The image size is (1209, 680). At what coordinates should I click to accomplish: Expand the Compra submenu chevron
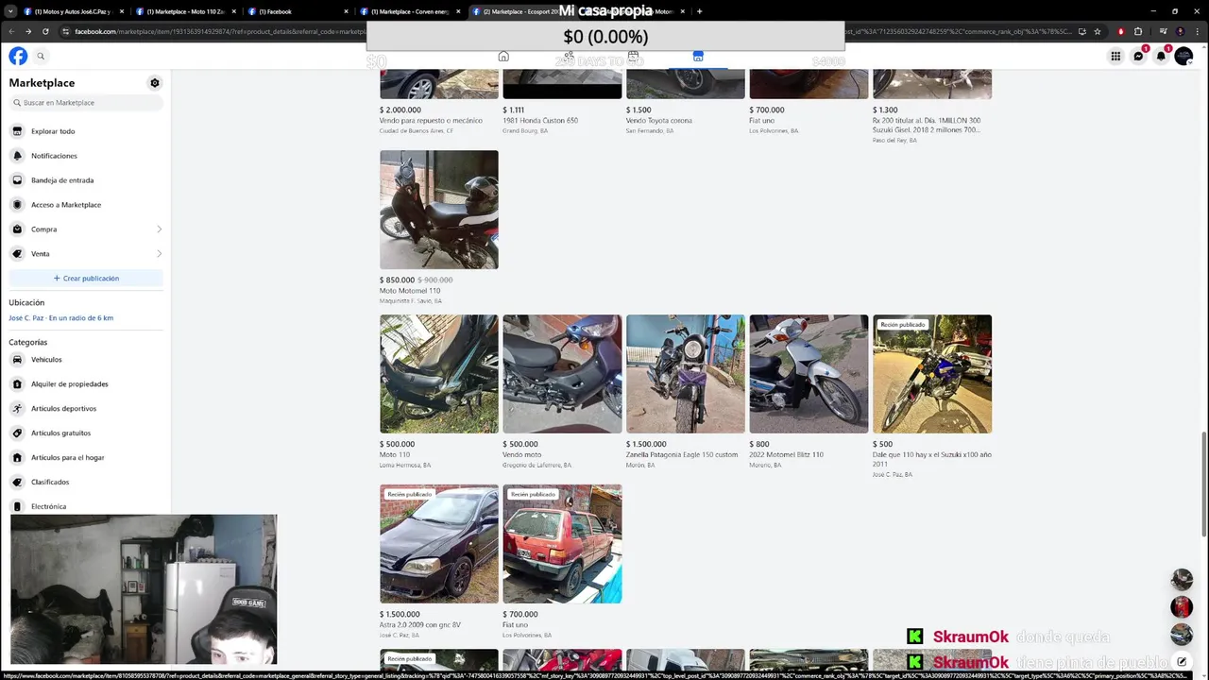coord(159,229)
